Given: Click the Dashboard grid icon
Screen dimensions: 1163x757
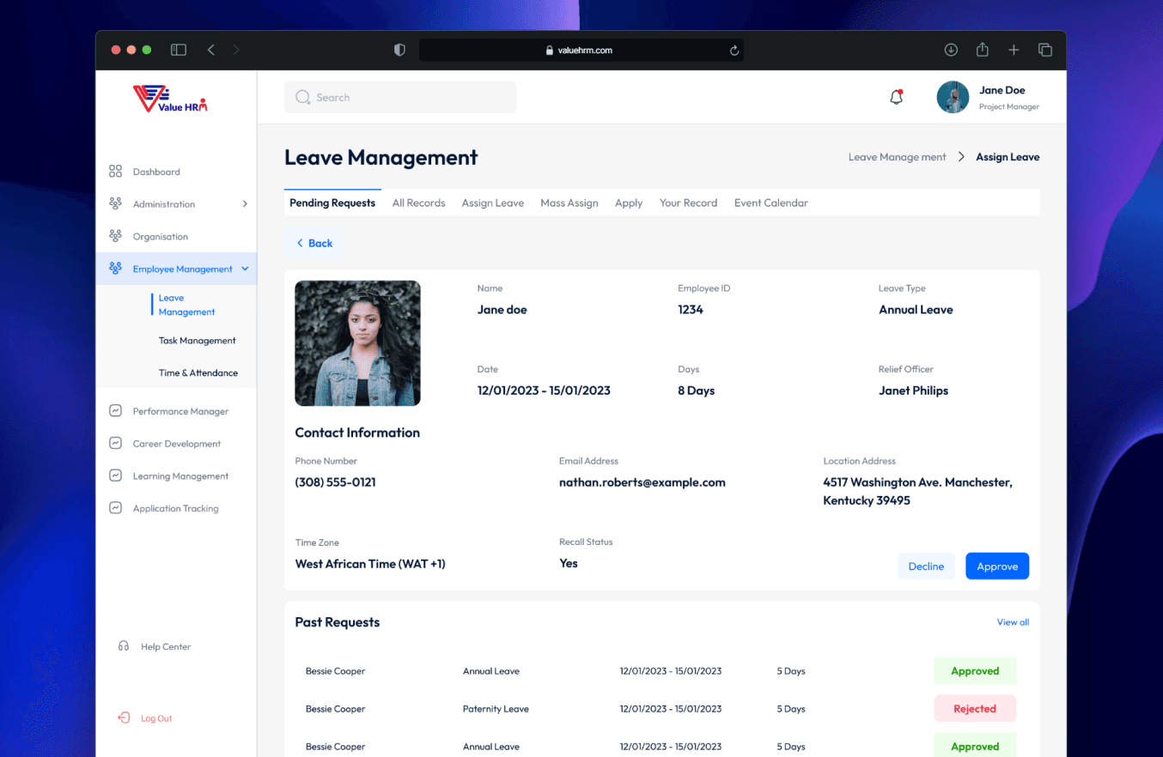Looking at the screenshot, I should click(x=115, y=172).
